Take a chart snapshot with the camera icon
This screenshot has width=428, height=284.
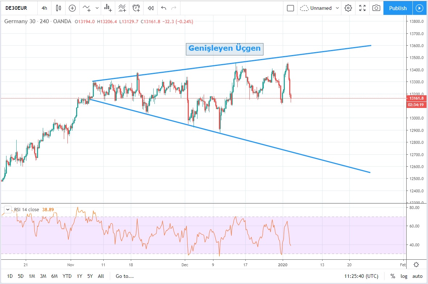(376, 8)
